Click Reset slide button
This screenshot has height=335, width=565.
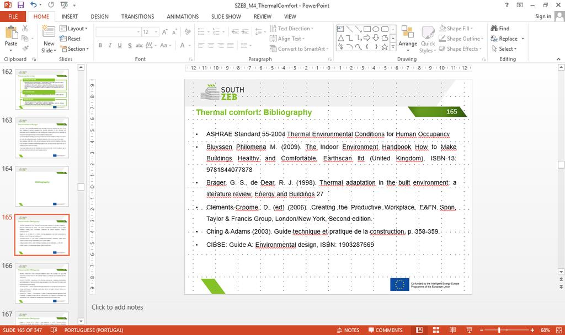click(x=70, y=39)
